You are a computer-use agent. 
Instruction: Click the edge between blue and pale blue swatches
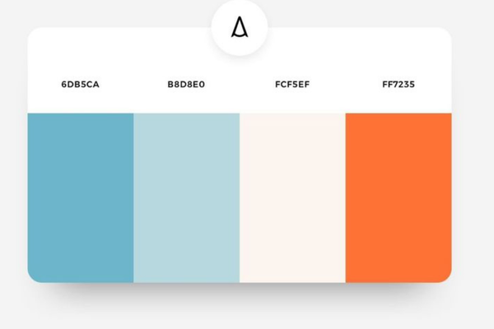pyautogui.click(x=133, y=197)
